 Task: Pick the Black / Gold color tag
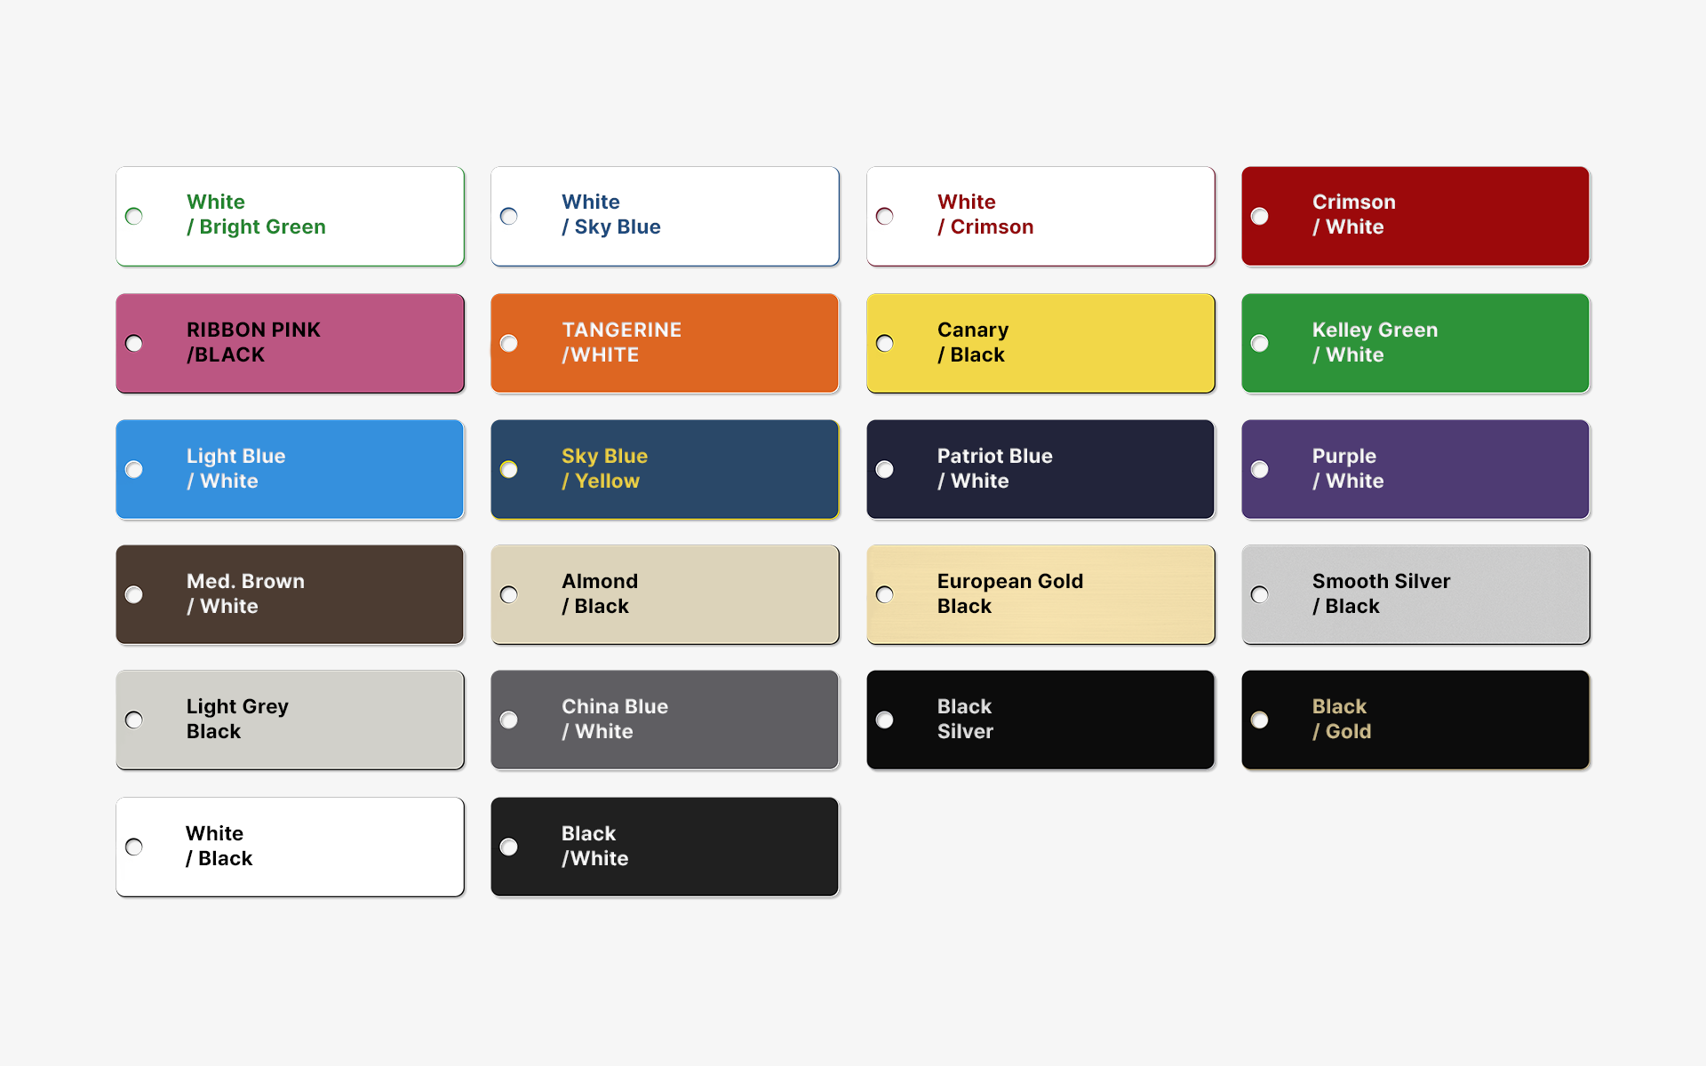tap(1415, 720)
